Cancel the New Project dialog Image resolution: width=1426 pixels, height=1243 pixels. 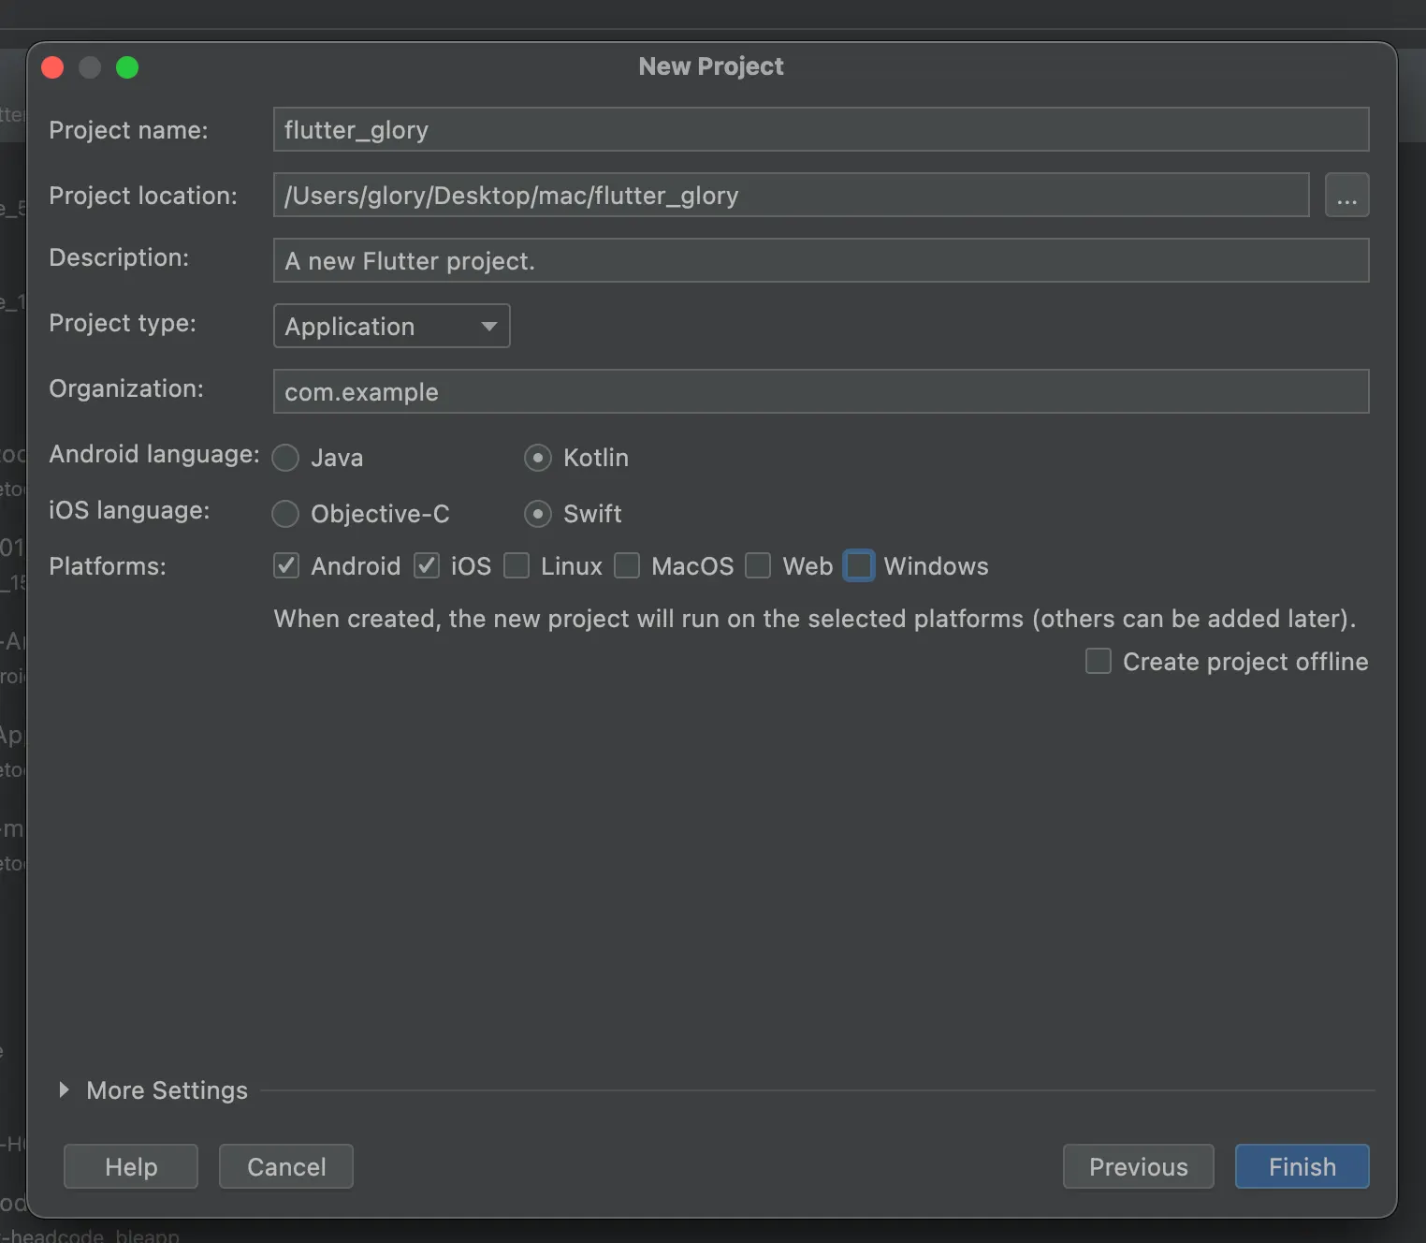[286, 1166]
